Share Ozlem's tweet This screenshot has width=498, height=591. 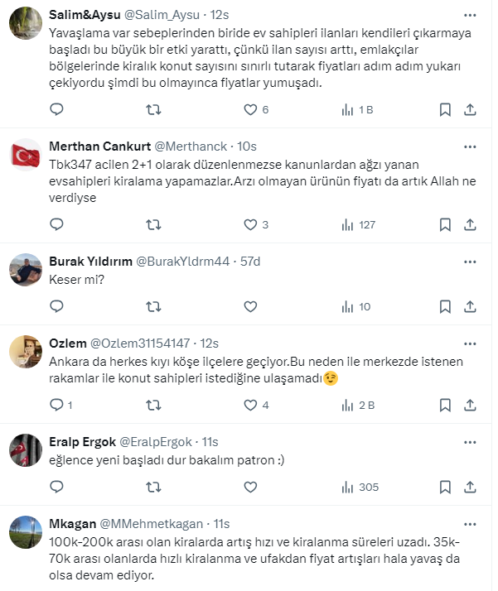(x=470, y=405)
